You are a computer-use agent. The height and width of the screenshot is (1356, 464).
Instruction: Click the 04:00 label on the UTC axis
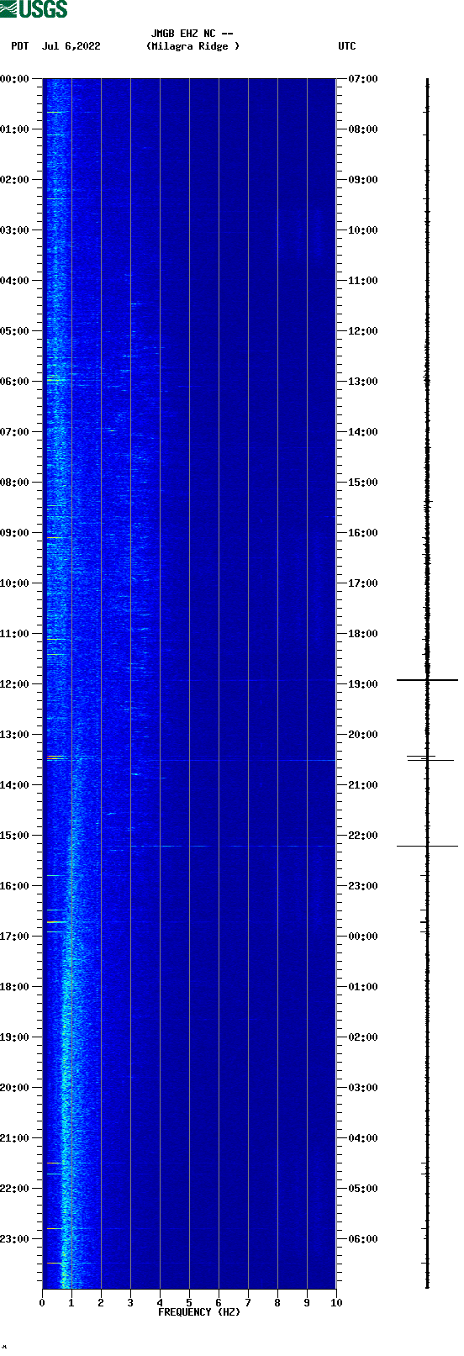pos(363,1138)
